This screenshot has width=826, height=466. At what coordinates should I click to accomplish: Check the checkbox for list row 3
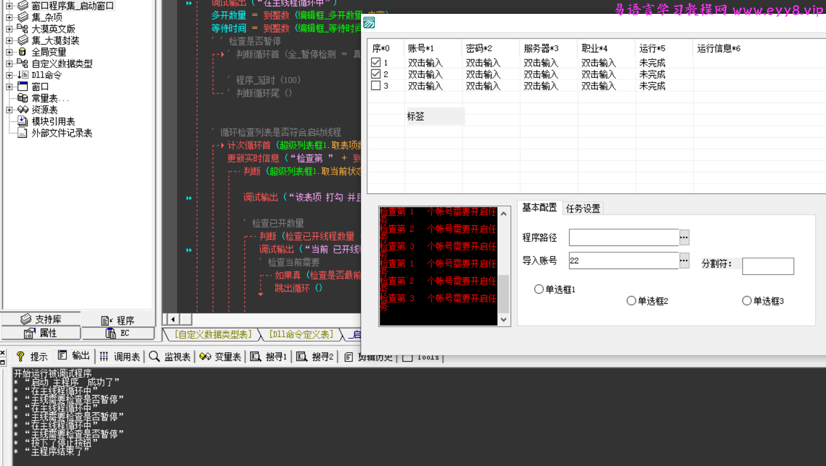coord(376,85)
